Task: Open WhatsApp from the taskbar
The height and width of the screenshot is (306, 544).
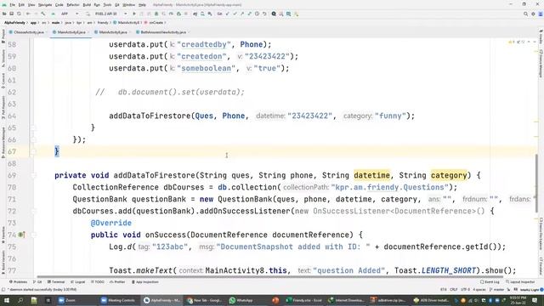Action: pos(241,300)
